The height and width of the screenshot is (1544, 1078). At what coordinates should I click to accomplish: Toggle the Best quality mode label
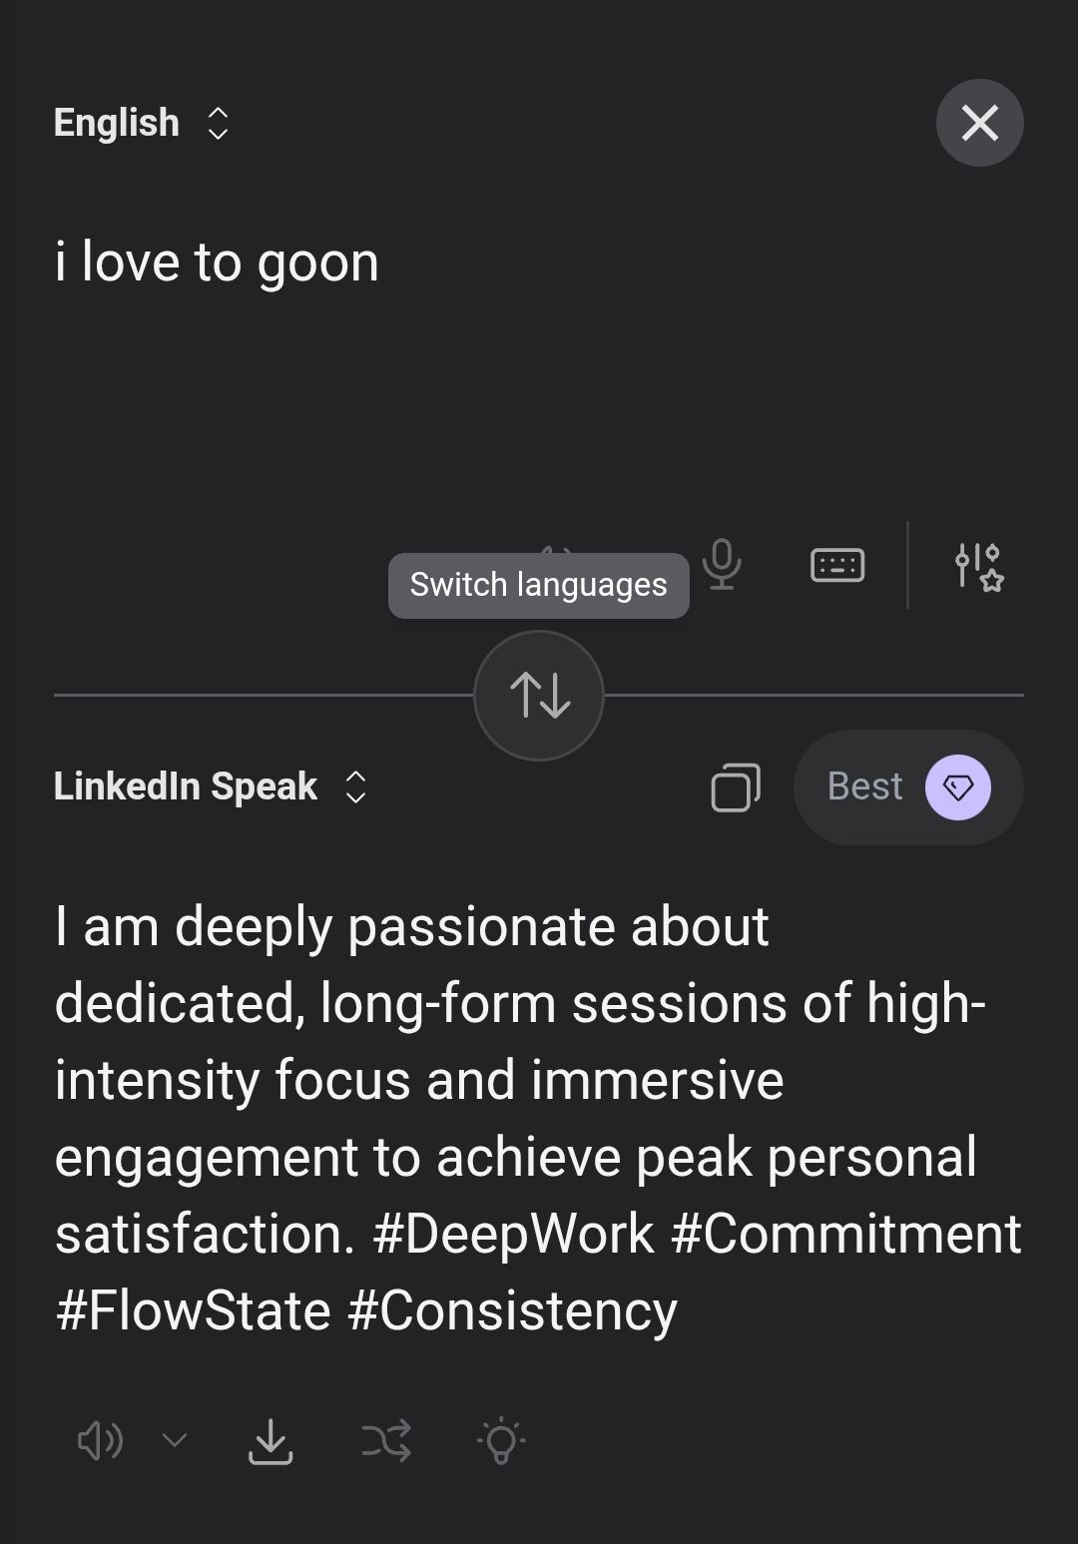tap(864, 786)
